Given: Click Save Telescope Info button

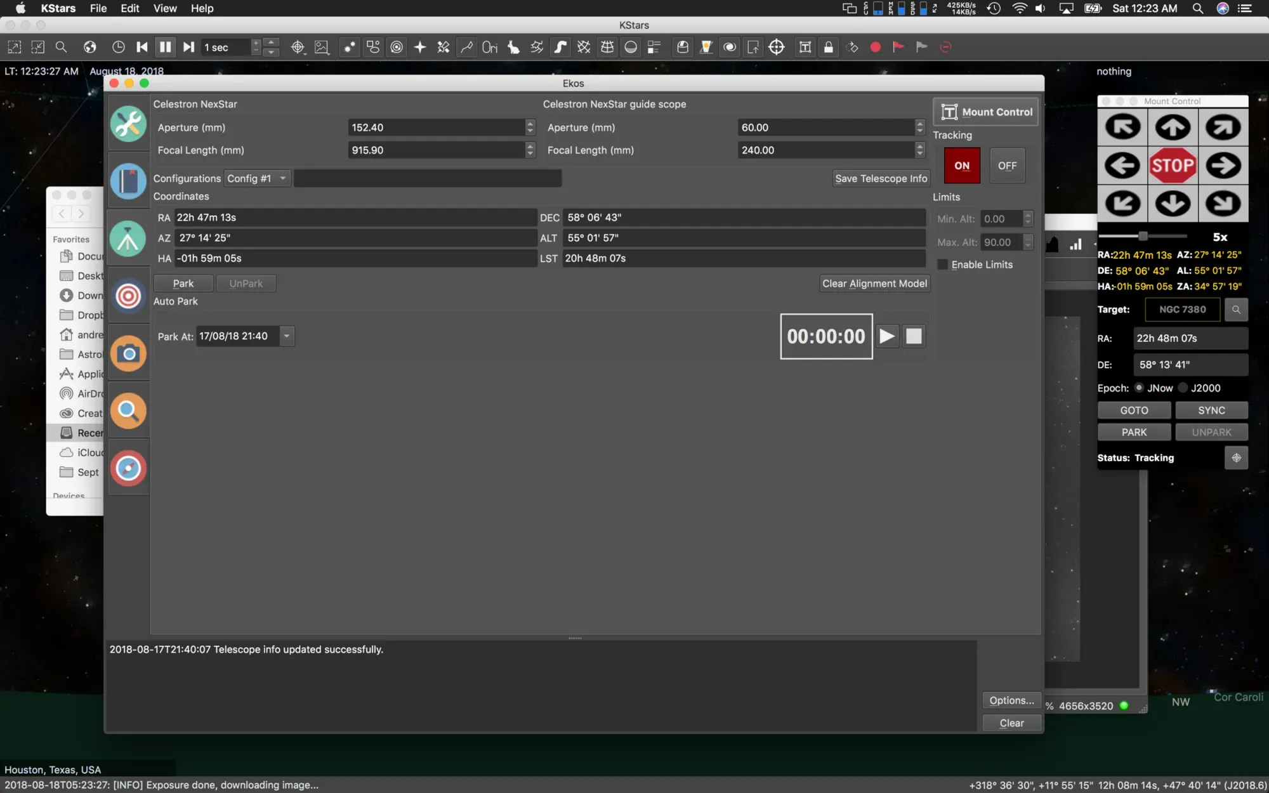Looking at the screenshot, I should point(881,178).
